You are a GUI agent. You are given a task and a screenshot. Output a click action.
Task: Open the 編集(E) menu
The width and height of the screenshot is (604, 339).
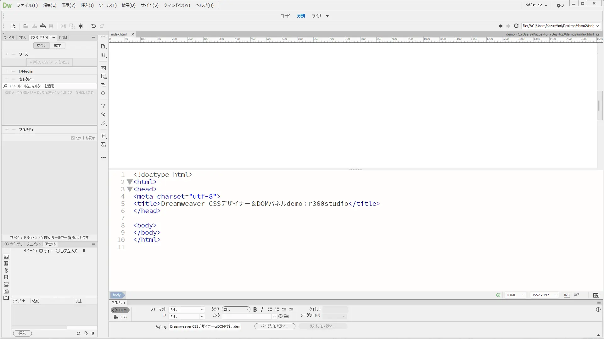click(50, 5)
